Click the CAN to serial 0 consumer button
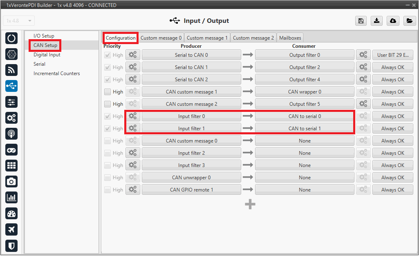The width and height of the screenshot is (419, 256). [x=305, y=116]
